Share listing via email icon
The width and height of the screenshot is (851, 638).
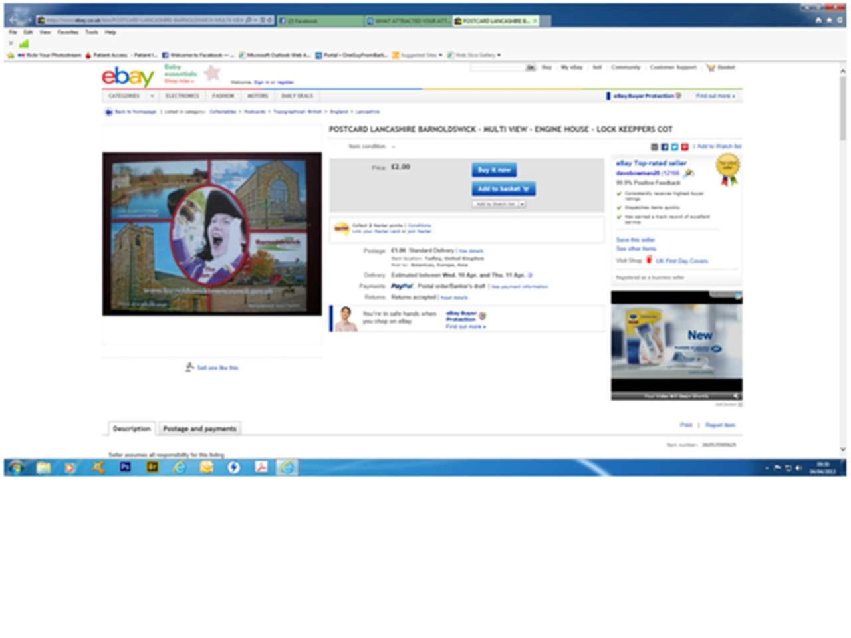click(x=654, y=147)
